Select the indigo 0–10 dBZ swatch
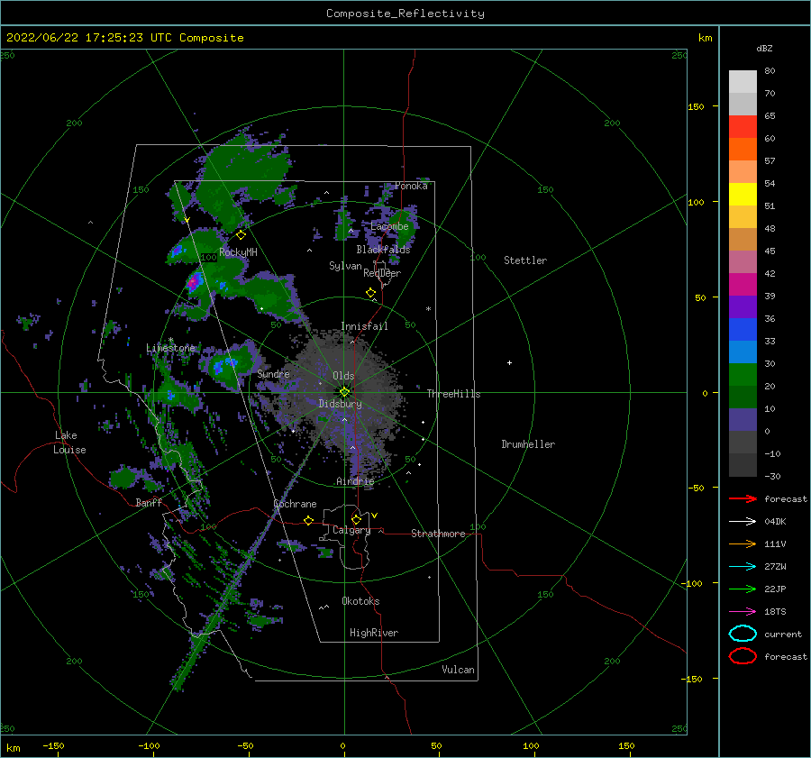 coord(743,419)
